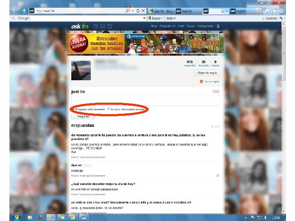Click '¿Qué canción describe mejor tu día de hoy?'
Screen dimensions: 295x221
103,184
